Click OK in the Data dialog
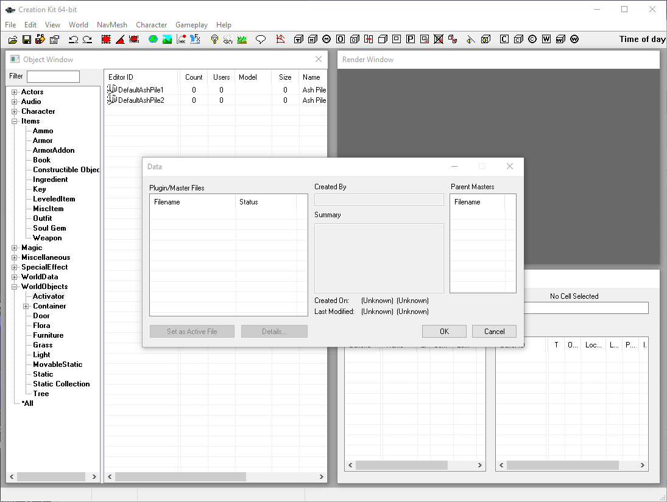667x502 pixels. point(444,332)
